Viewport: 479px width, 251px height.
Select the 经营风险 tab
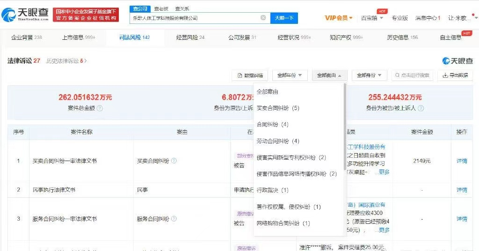(x=190, y=37)
